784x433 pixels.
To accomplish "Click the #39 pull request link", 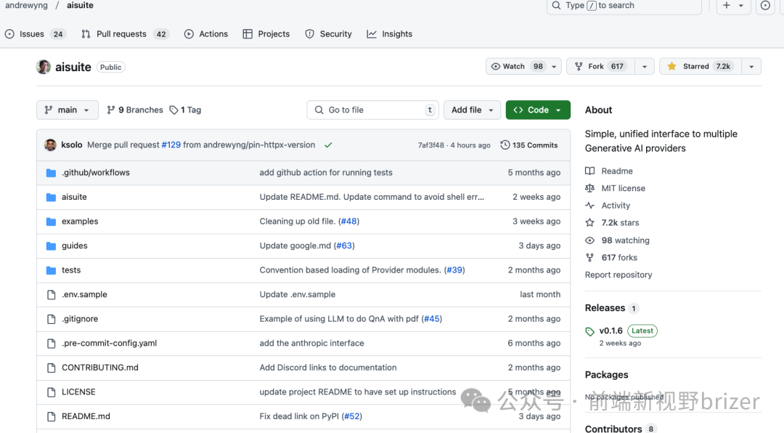I will (x=454, y=270).
